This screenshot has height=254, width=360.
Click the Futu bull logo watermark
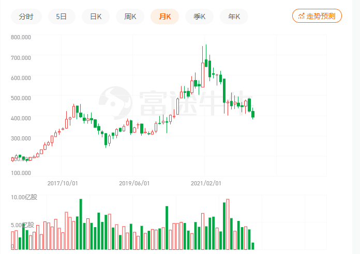[x=115, y=101]
